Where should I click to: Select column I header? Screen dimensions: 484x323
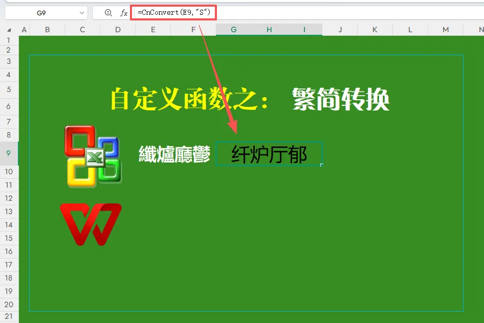click(x=304, y=30)
